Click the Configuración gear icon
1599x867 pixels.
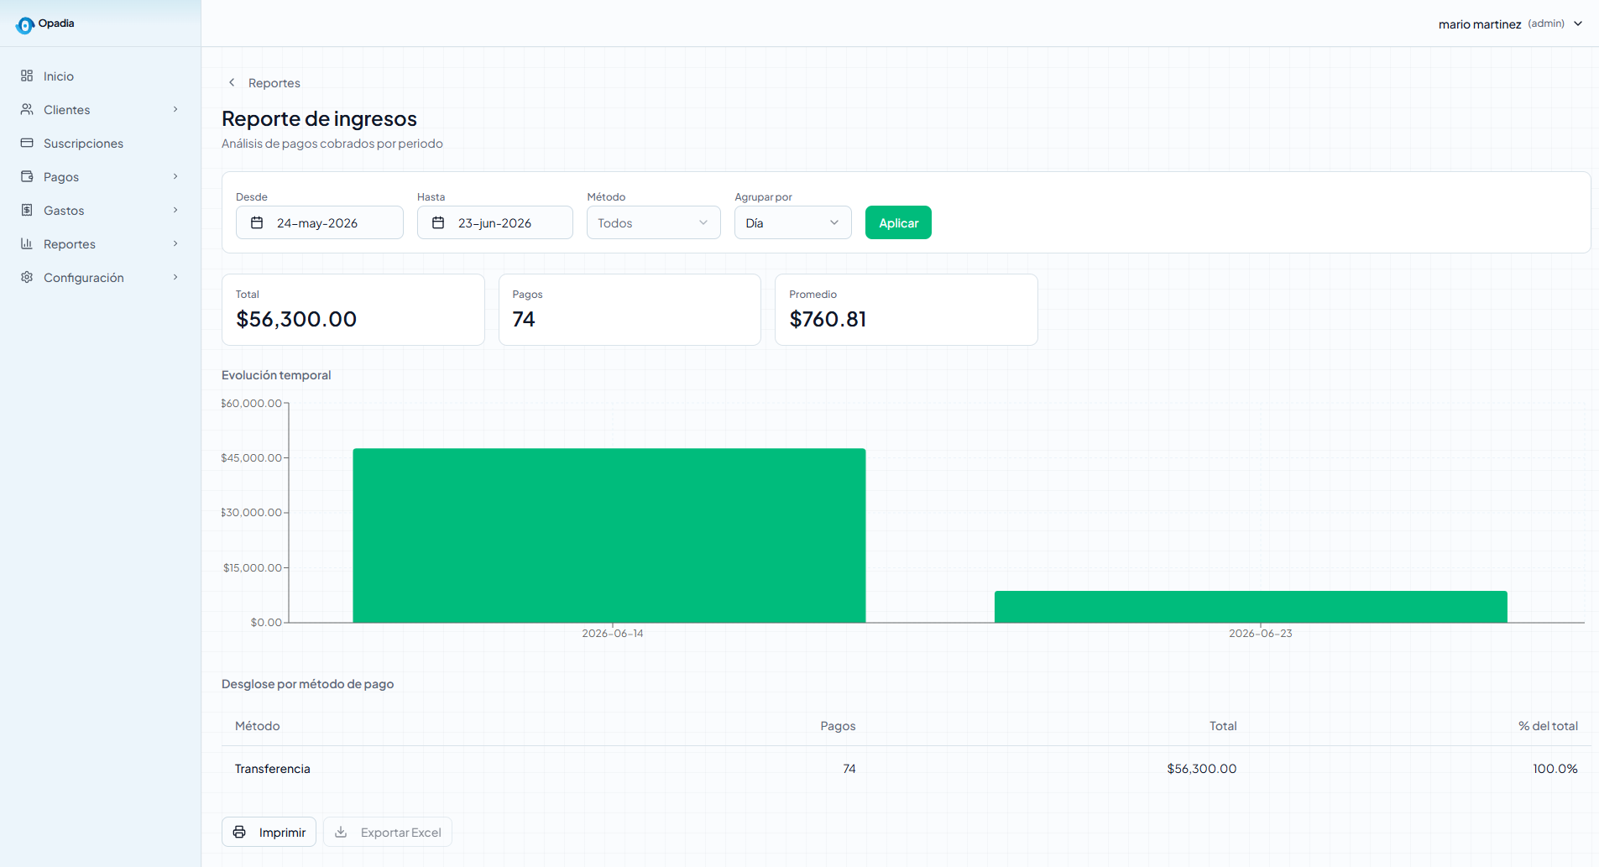[x=27, y=277]
